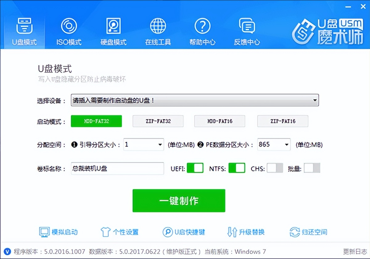Open 个性设置 personalization settings
The width and height of the screenshot is (370, 259).
tap(120, 232)
